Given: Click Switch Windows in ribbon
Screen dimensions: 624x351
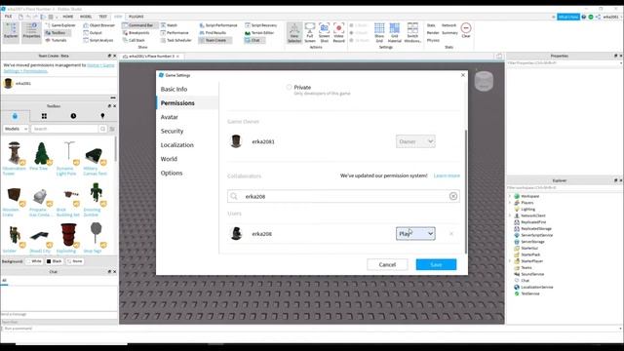Looking at the screenshot, I should coord(412,32).
